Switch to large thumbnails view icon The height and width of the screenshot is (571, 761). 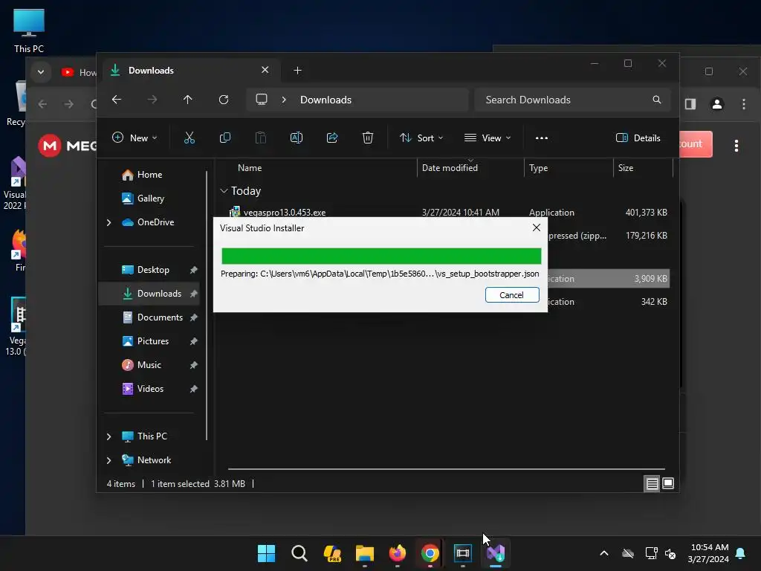click(668, 483)
